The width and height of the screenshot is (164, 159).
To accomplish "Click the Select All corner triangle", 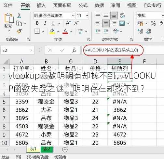I will (x=6, y=61).
